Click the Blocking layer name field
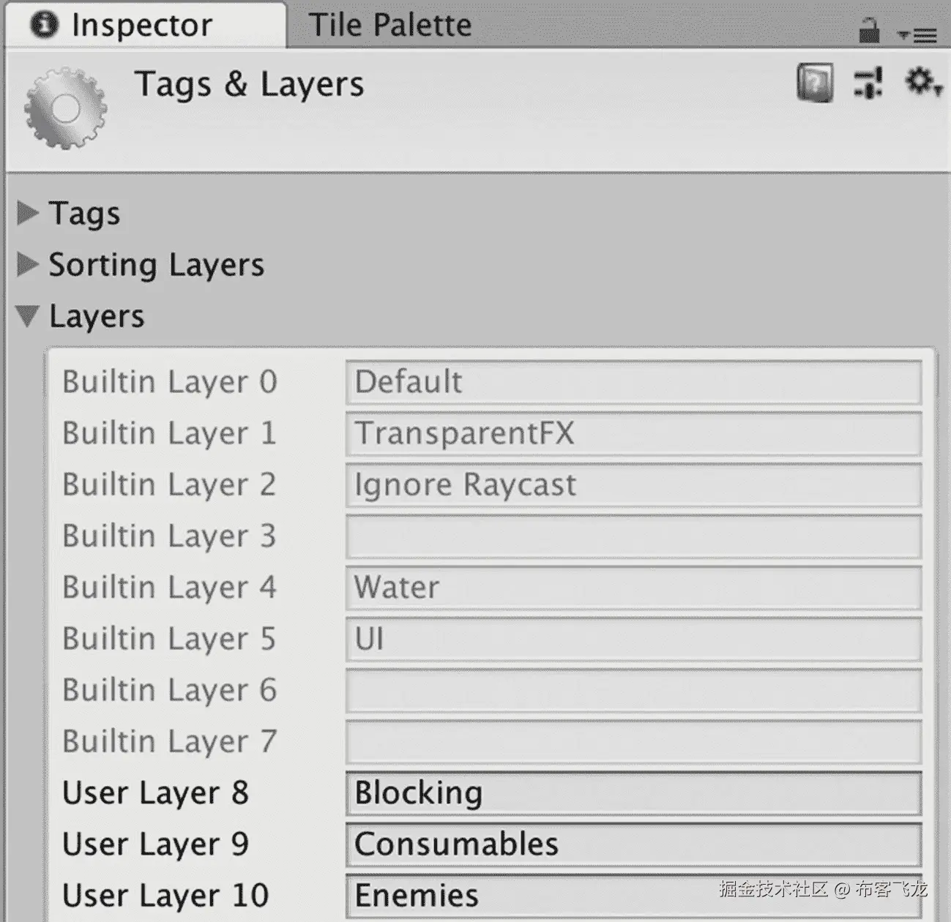The height and width of the screenshot is (922, 951). (633, 793)
